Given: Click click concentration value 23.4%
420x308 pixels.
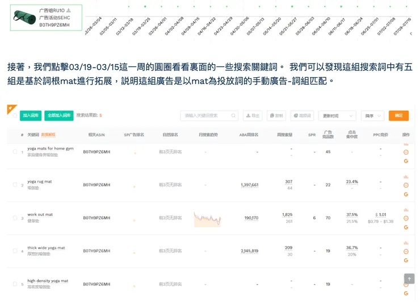Looking at the screenshot, I should point(352,182).
